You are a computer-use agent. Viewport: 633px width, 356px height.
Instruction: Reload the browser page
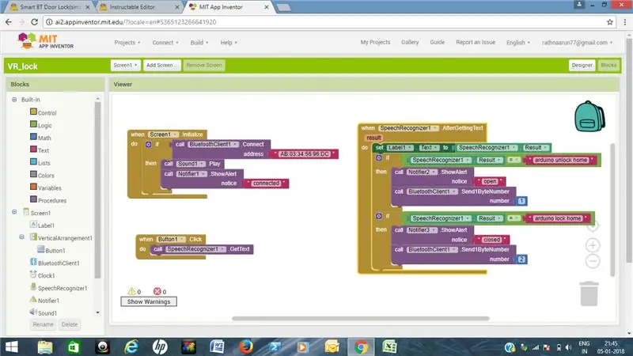(34, 22)
